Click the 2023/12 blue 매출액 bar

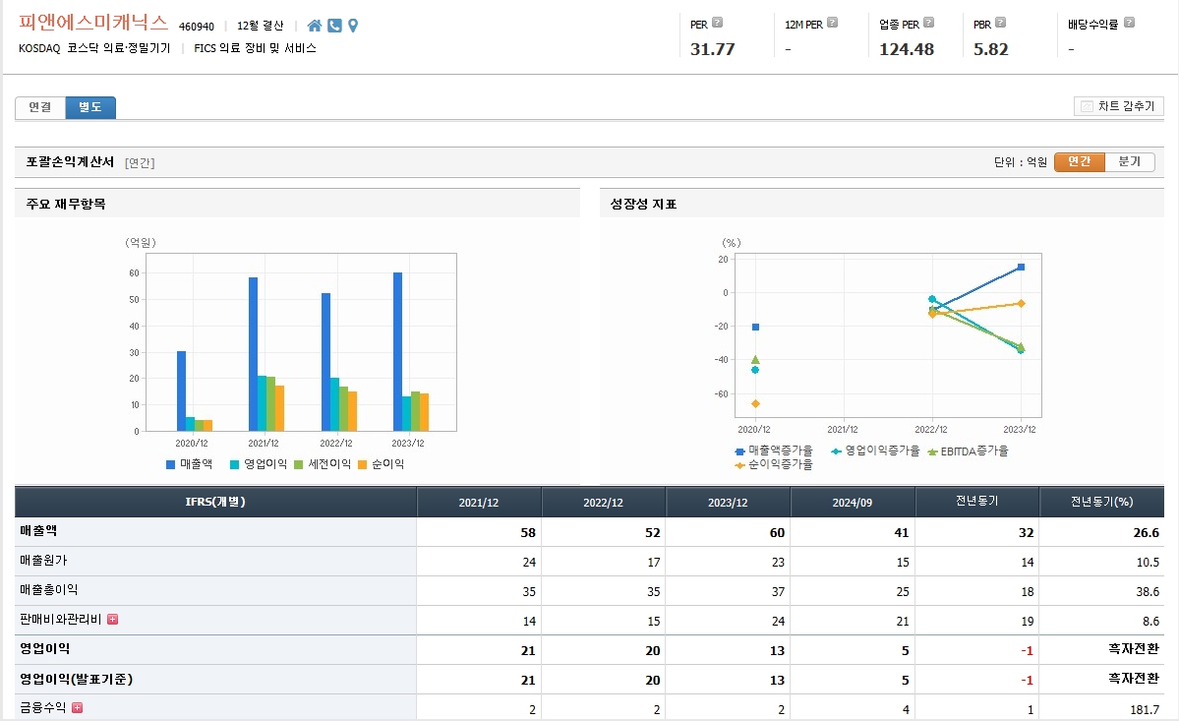398,352
